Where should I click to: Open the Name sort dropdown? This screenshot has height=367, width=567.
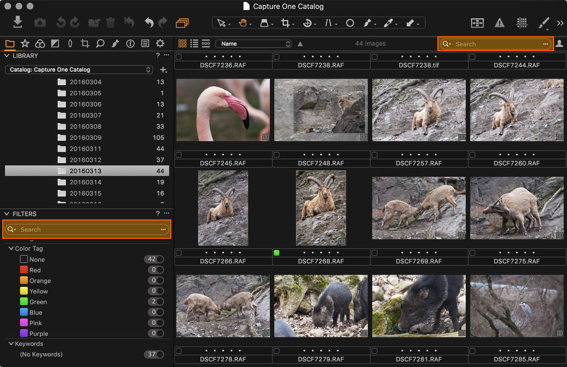pos(254,44)
